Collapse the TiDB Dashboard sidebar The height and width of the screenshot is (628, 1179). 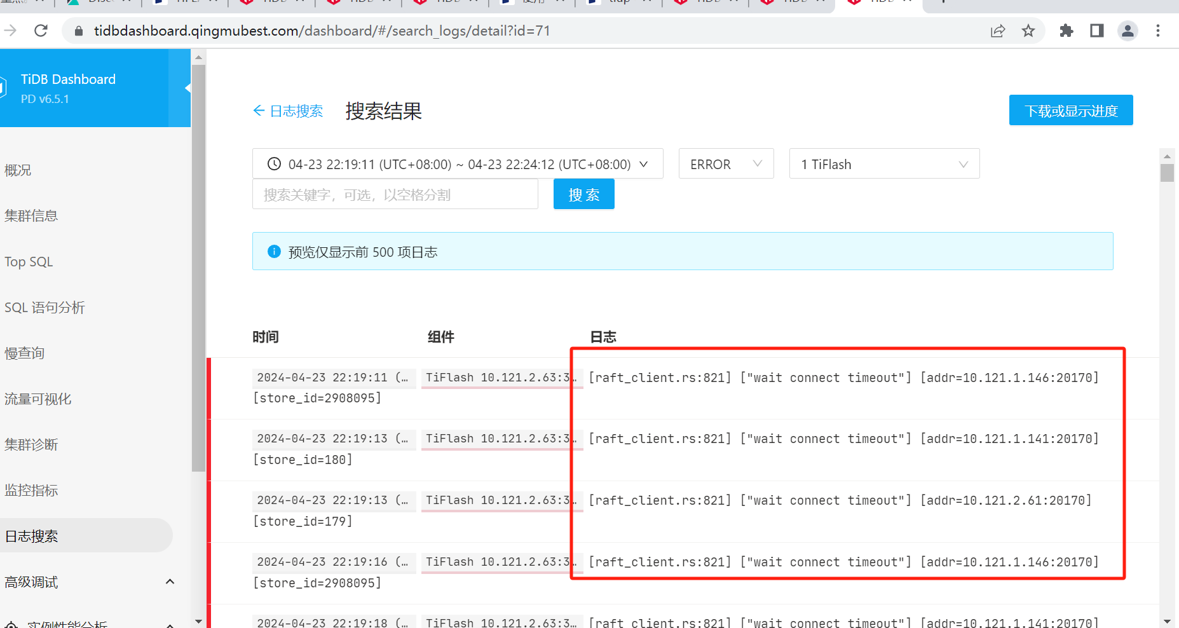tap(187, 88)
